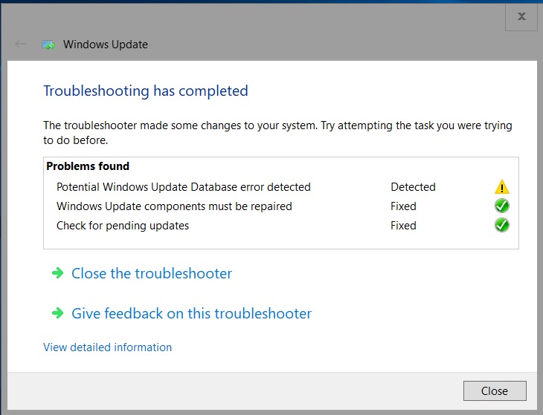Click 'Fixed' status for Check for pending updates
Screen dimensions: 543x415
tap(403, 226)
